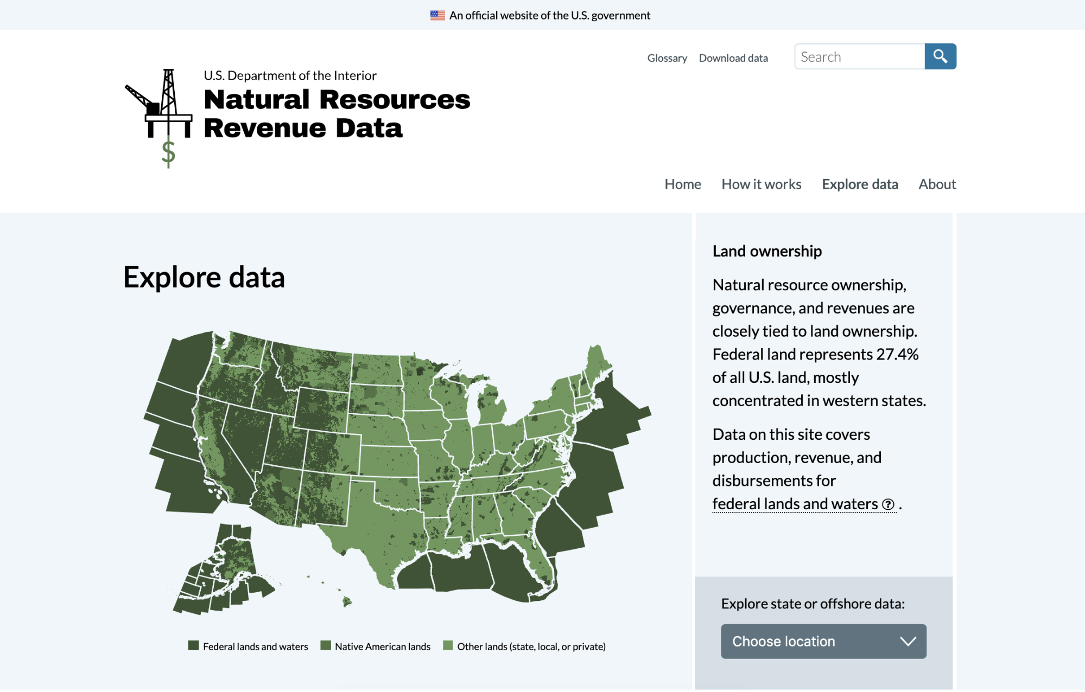Click the US flag icon in banner

(437, 15)
